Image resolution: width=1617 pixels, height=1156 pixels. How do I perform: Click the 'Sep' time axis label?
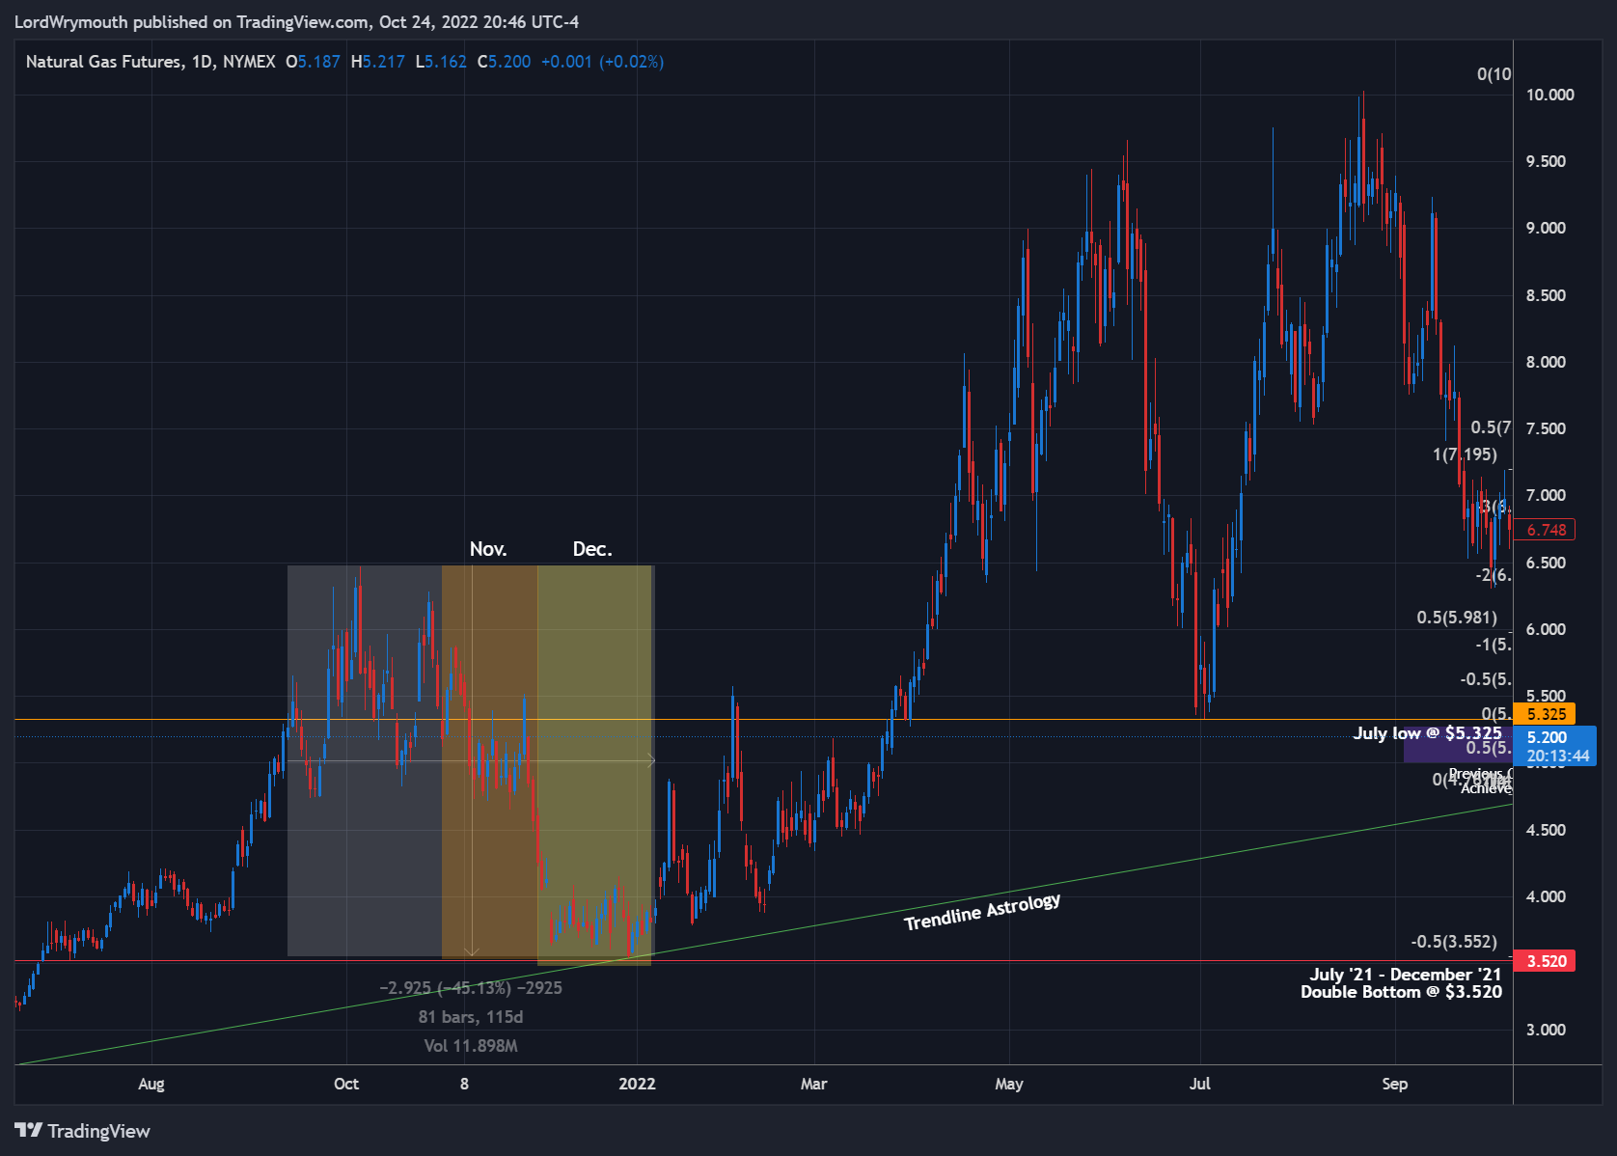1395,1084
